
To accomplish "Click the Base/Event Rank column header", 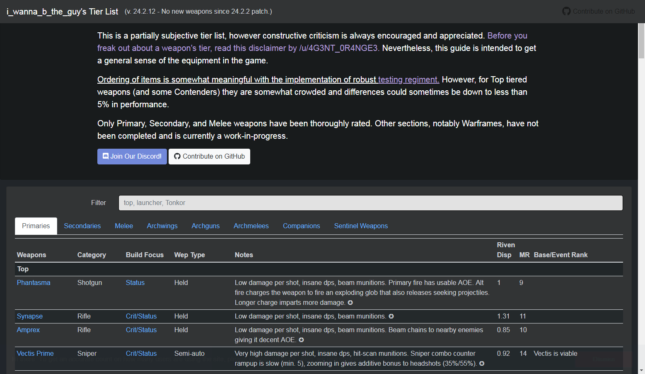I will click(560, 255).
